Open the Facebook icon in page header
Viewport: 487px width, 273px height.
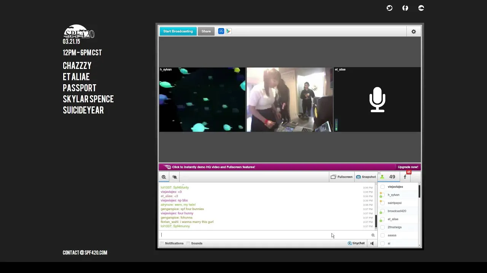tap(405, 8)
